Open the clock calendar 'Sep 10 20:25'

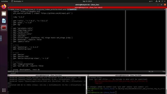(87, 1)
